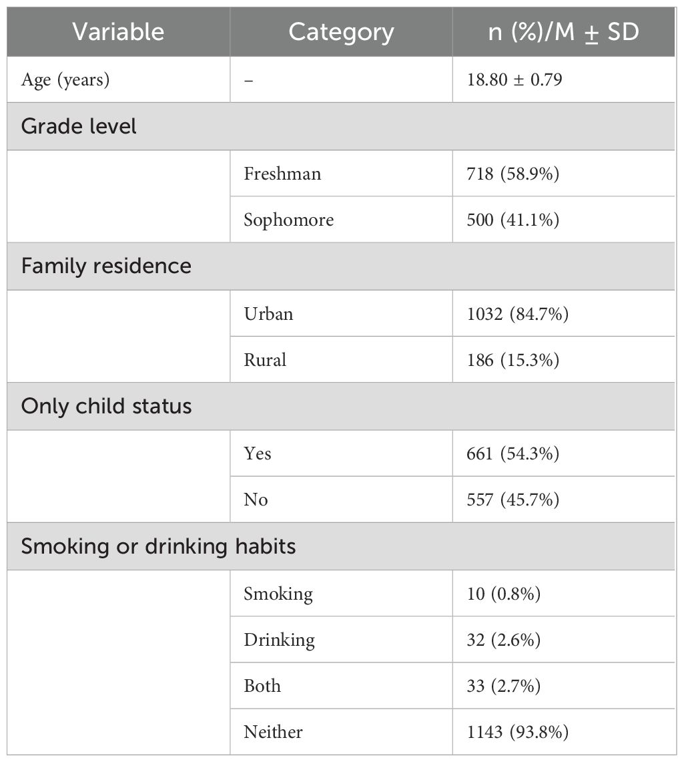Select Smoking or drinking habits row
The height and width of the screenshot is (762, 684).
click(158, 546)
